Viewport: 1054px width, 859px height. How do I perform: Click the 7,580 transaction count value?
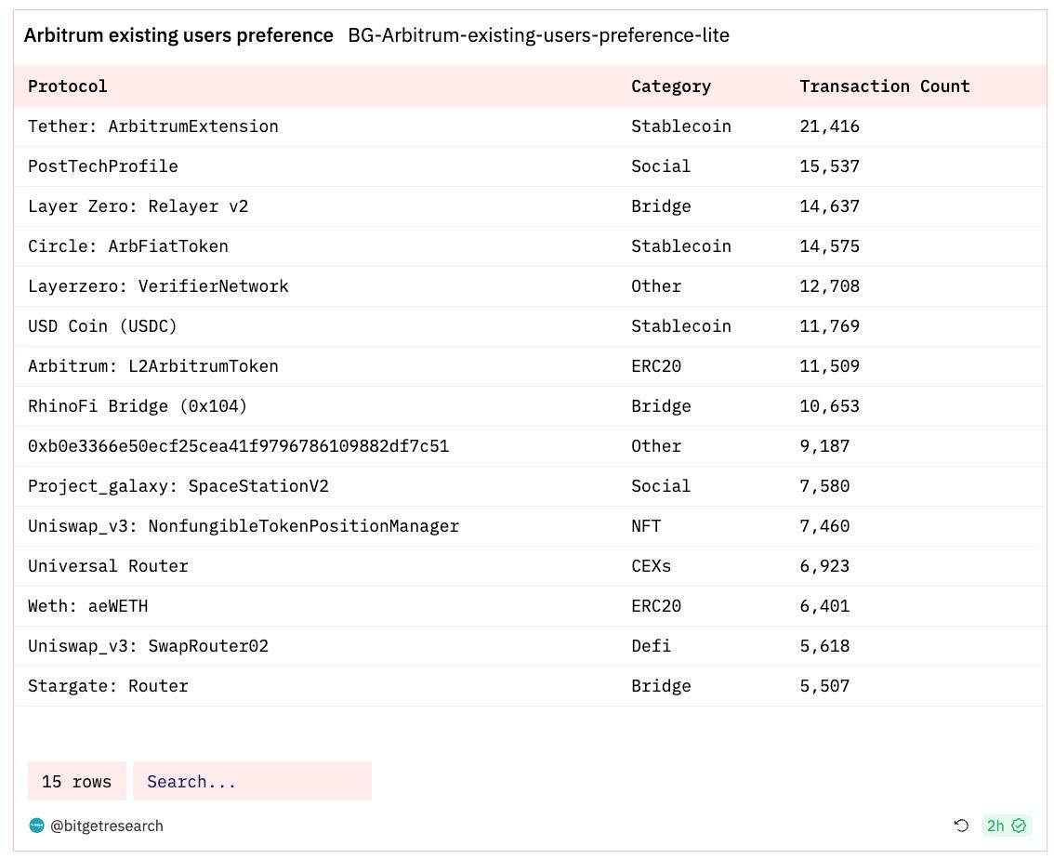click(824, 486)
